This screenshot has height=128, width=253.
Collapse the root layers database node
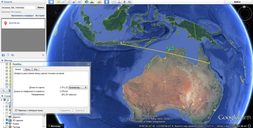(2, 100)
